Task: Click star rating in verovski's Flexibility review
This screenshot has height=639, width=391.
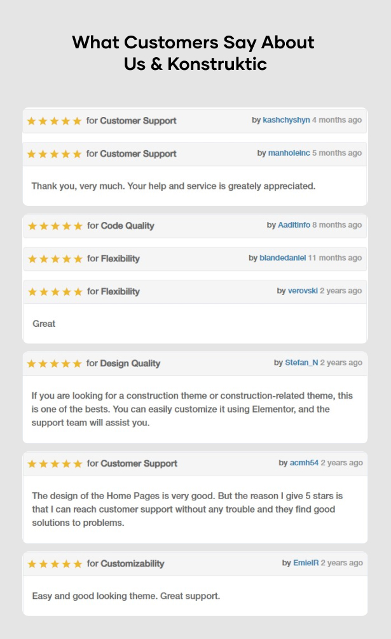Action: tap(55, 292)
